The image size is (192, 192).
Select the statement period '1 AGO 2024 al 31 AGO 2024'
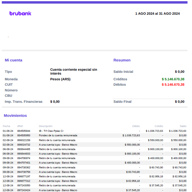point(157,13)
